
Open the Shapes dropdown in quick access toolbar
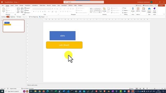pyautogui.click(x=42, y=17)
